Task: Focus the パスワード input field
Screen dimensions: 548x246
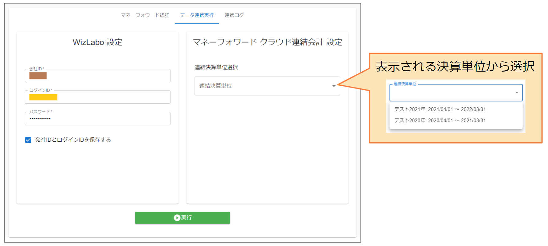Action: click(x=97, y=118)
